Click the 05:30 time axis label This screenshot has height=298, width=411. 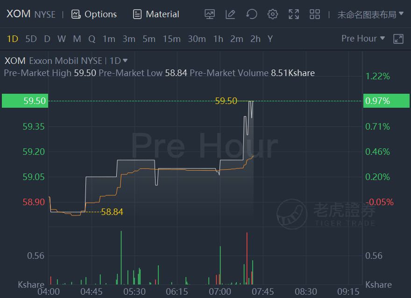click(135, 292)
